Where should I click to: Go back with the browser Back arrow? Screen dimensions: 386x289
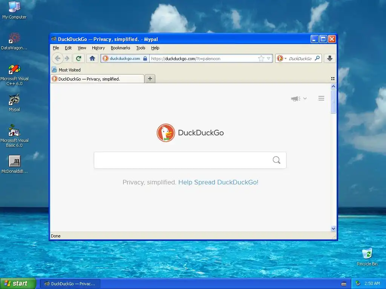coord(58,58)
